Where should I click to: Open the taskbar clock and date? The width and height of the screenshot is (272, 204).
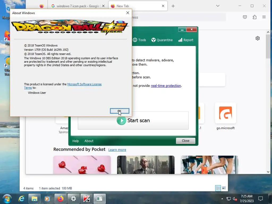[246, 199]
